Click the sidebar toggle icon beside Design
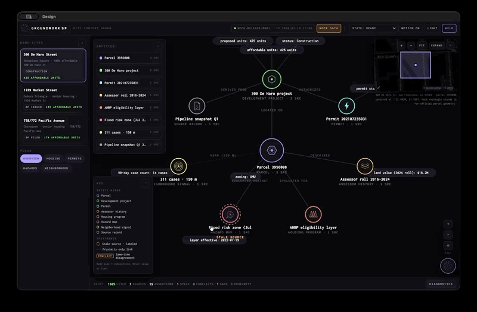477x312 pixels. (x=29, y=17)
